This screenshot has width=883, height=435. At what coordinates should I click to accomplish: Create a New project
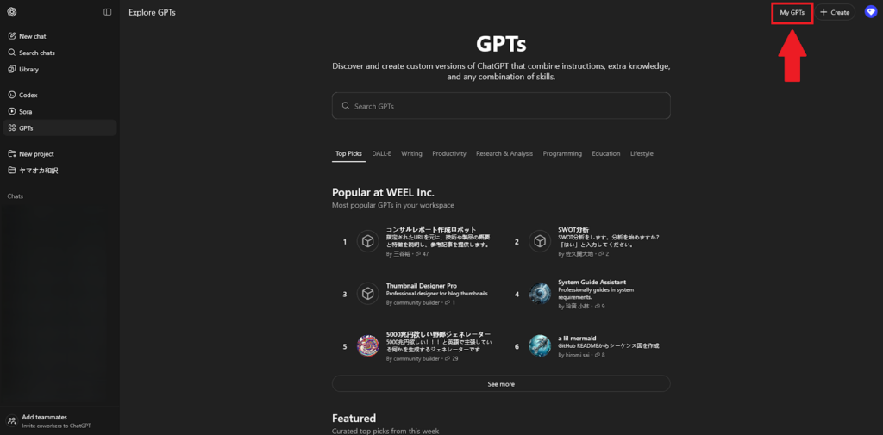tap(59, 153)
